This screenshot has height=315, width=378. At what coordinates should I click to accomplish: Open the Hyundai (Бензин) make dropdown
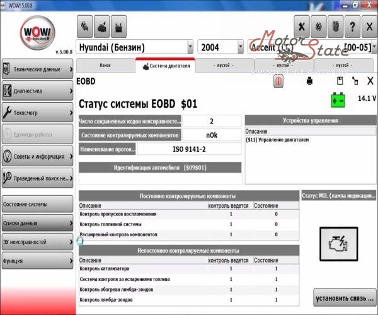[190, 47]
